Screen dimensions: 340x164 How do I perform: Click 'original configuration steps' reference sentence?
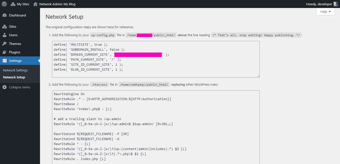click(x=89, y=27)
